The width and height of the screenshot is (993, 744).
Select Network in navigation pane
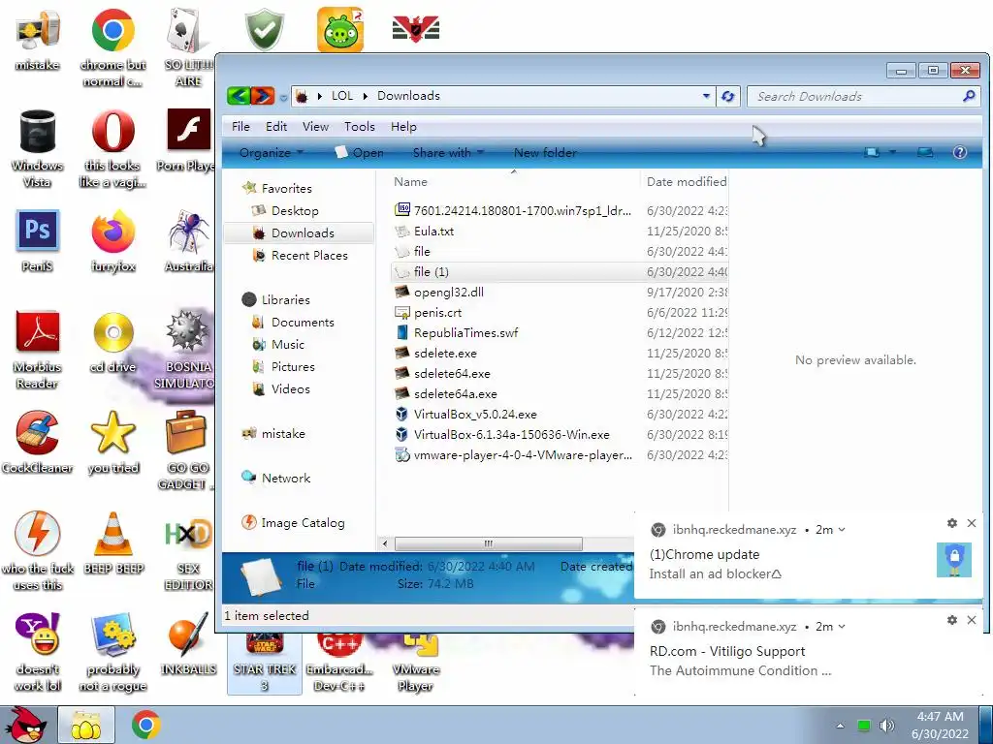click(x=286, y=479)
